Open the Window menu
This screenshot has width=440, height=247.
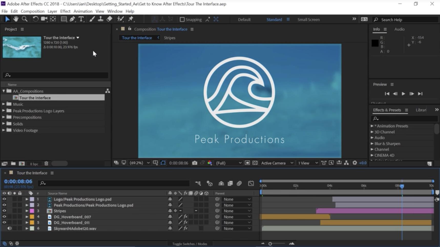[115, 11]
